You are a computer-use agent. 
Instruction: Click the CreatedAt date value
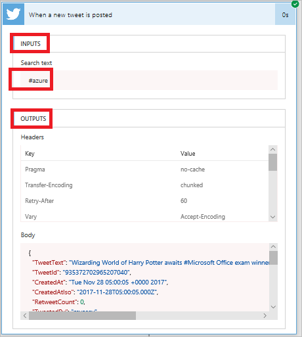point(118,282)
